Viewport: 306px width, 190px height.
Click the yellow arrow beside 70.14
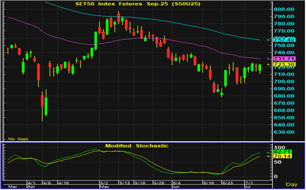click(x=268, y=156)
